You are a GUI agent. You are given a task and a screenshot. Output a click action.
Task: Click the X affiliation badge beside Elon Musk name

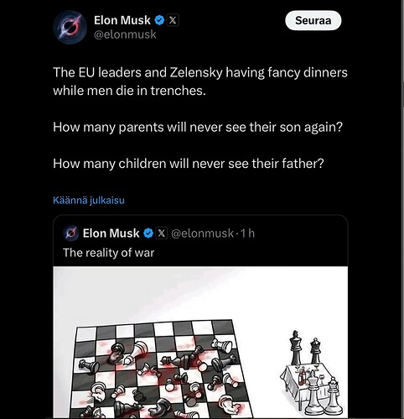click(x=173, y=20)
